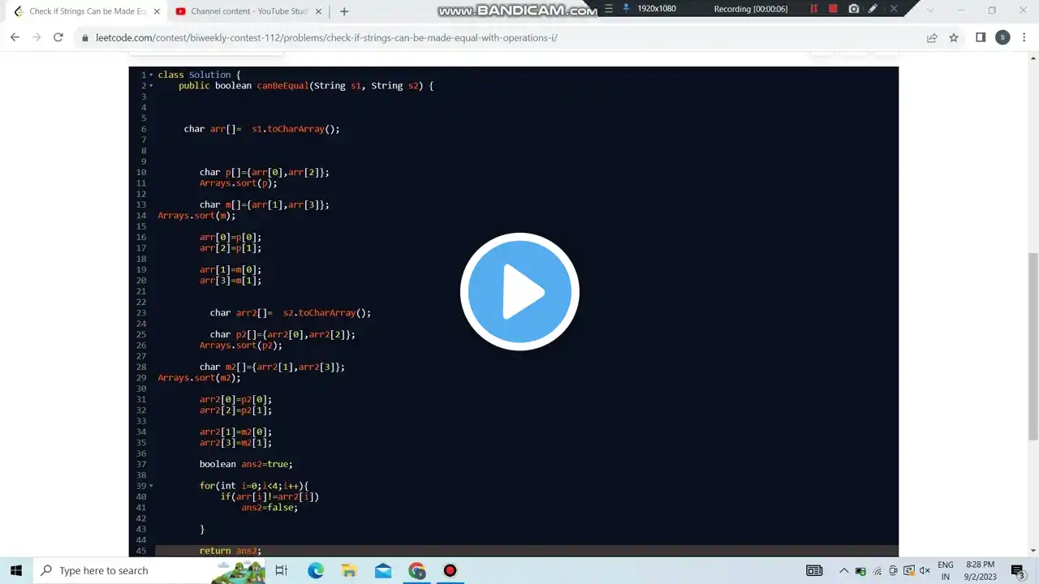Take a screenshot with the Bandicam camera icon
1039x584 pixels.
tap(853, 9)
